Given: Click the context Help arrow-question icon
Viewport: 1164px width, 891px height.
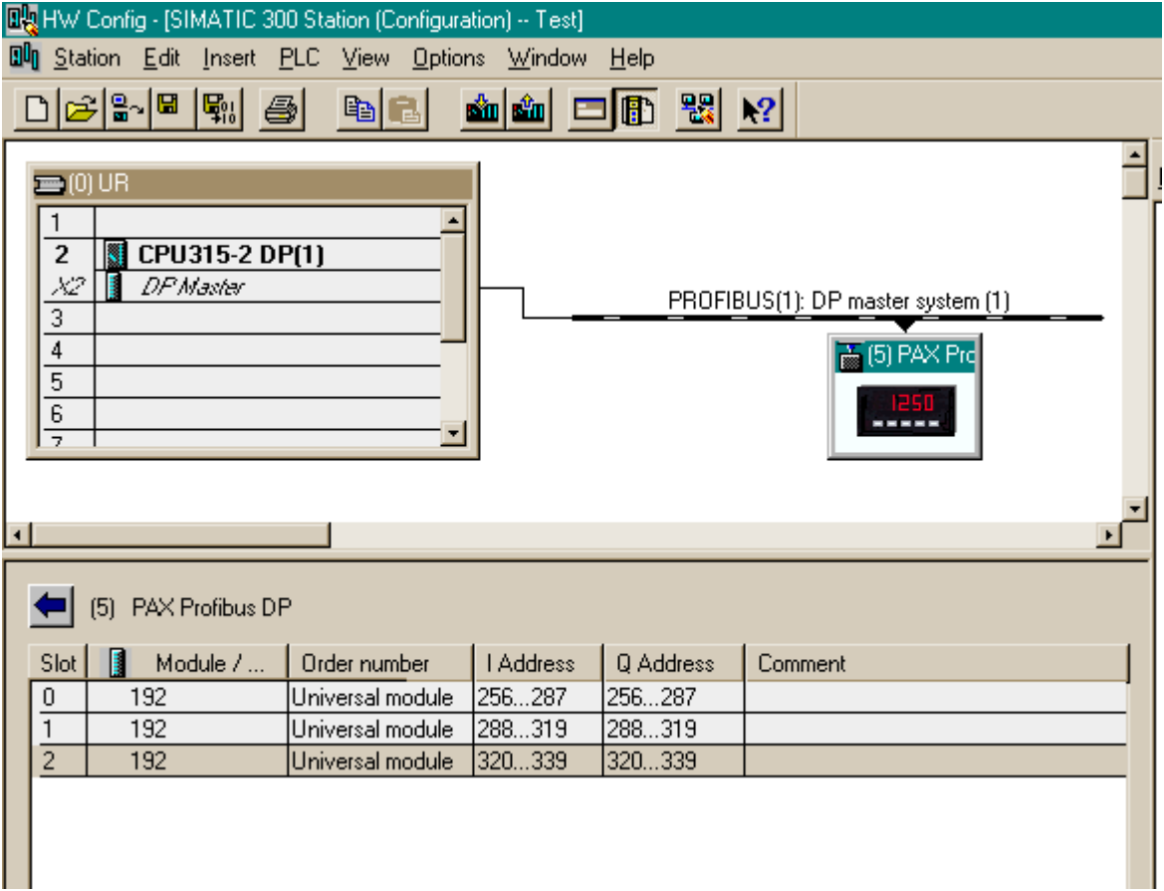Looking at the screenshot, I should [760, 110].
